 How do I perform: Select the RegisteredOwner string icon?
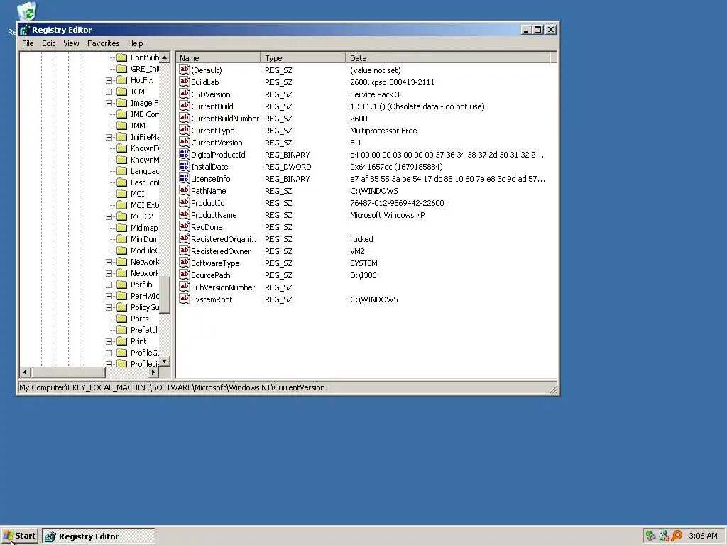pyautogui.click(x=185, y=251)
